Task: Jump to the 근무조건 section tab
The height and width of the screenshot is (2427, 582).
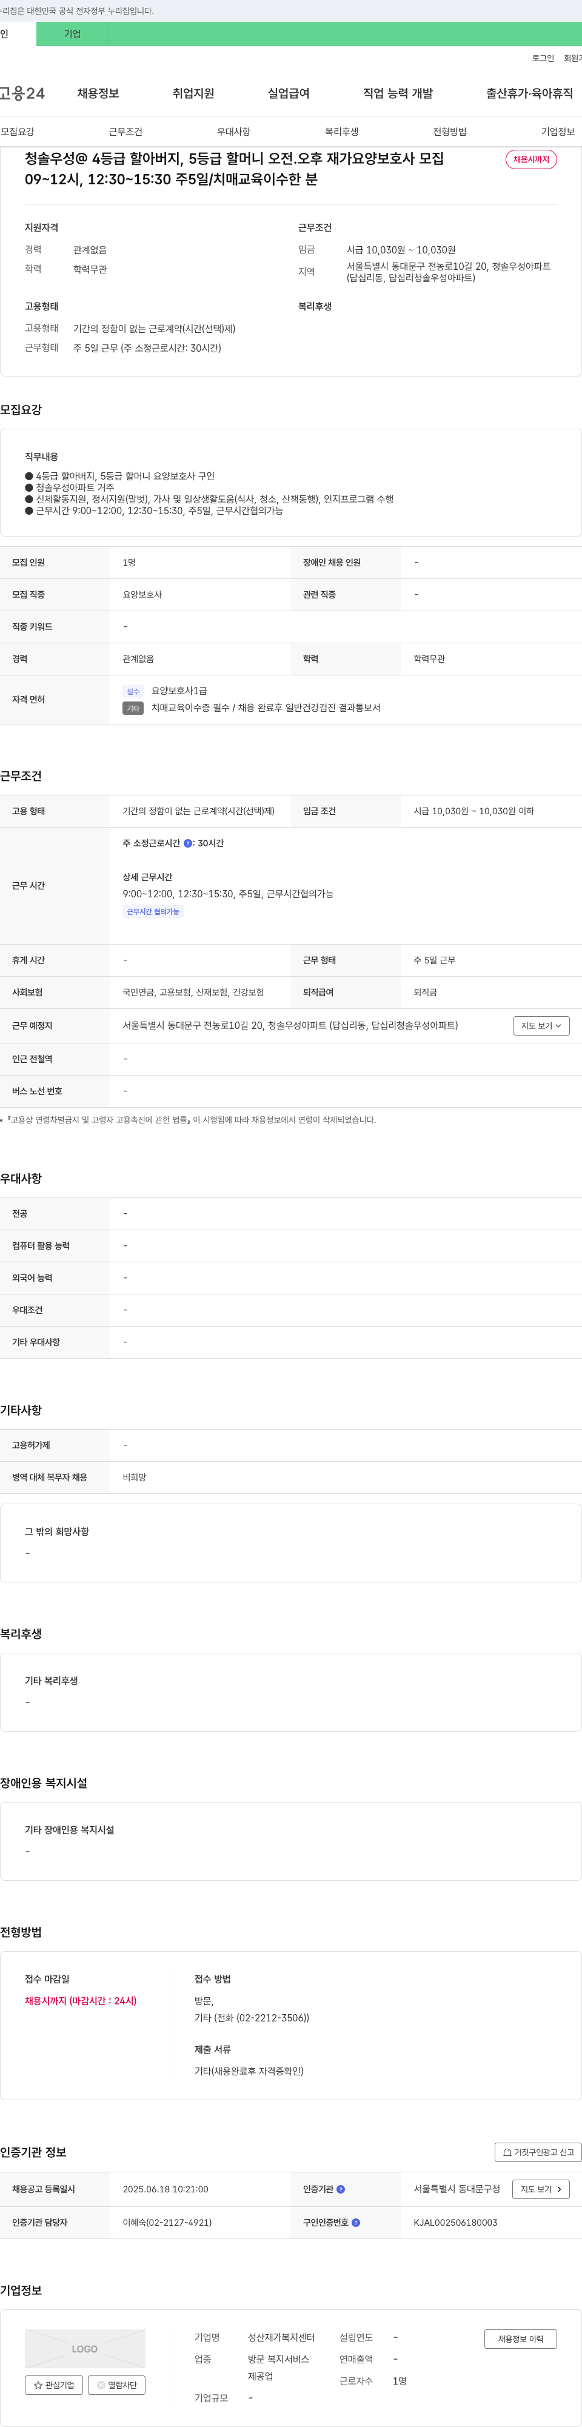Action: (x=125, y=132)
